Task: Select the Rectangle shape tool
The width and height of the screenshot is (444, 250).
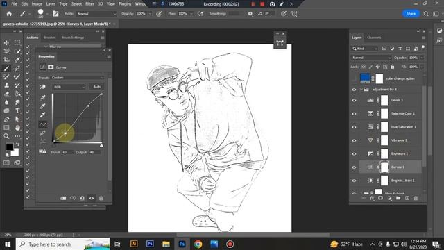Action: pos(6,128)
